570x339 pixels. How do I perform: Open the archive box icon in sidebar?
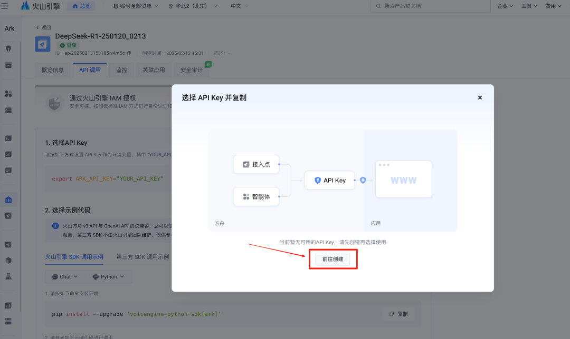pyautogui.click(x=8, y=65)
